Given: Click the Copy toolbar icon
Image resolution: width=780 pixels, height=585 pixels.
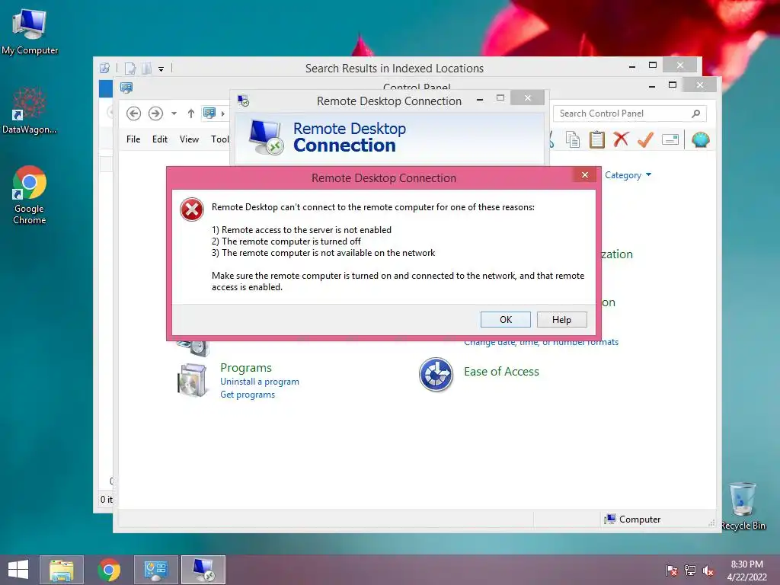Looking at the screenshot, I should pyautogui.click(x=573, y=140).
